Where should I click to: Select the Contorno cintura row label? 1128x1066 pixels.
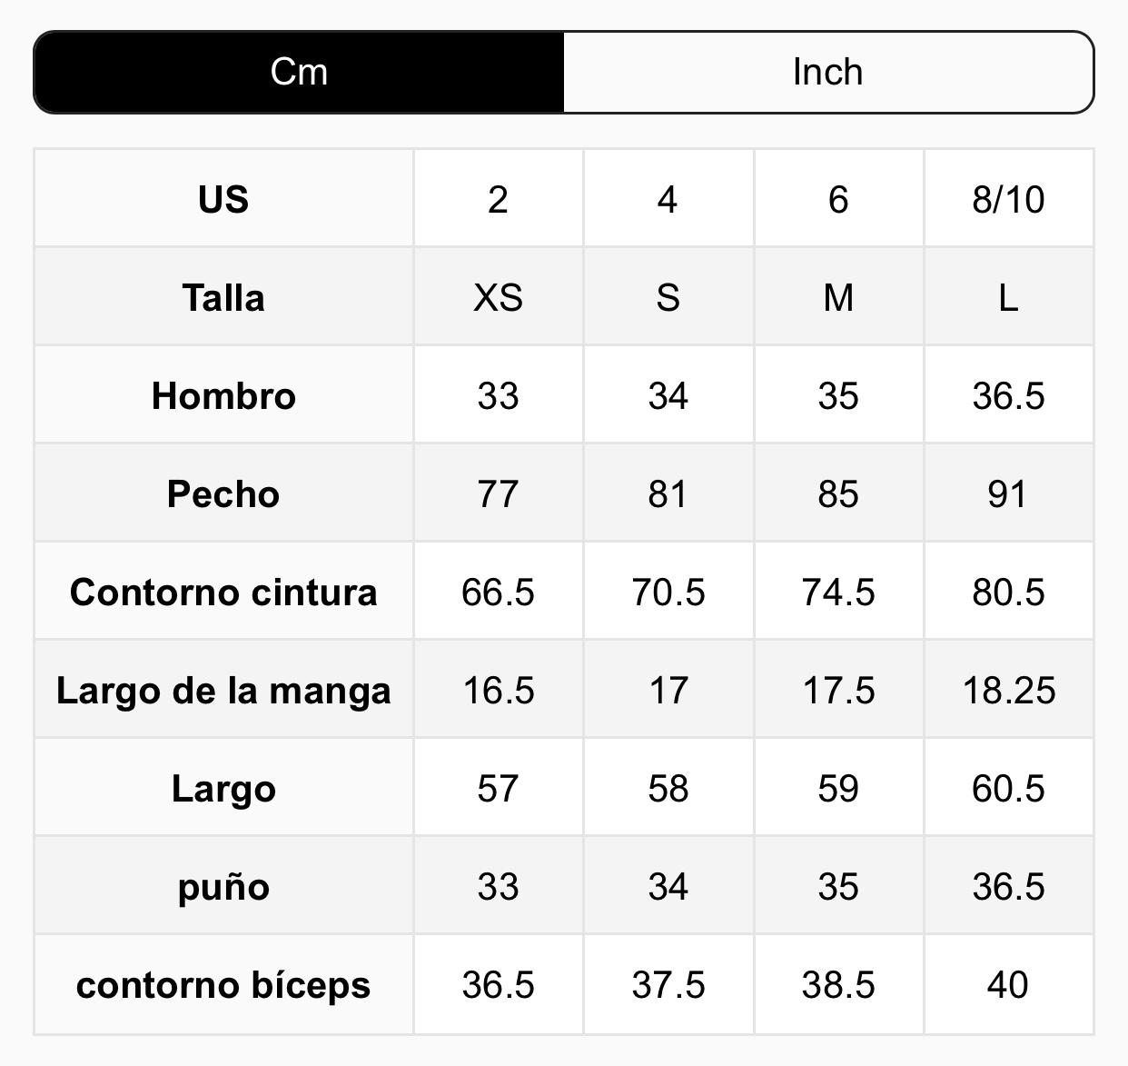pos(223,592)
